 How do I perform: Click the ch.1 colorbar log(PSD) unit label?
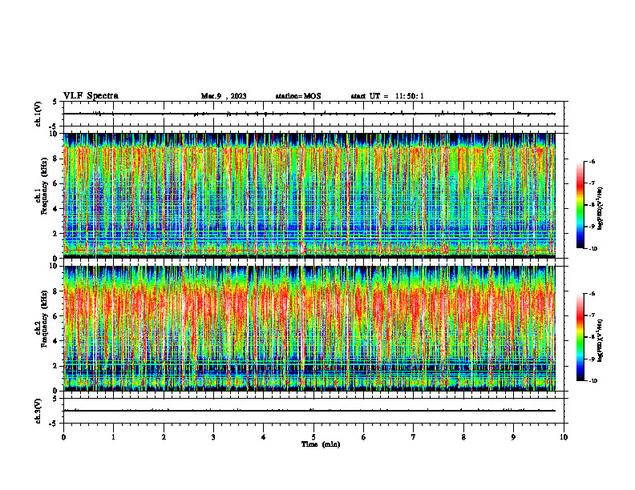(601, 209)
